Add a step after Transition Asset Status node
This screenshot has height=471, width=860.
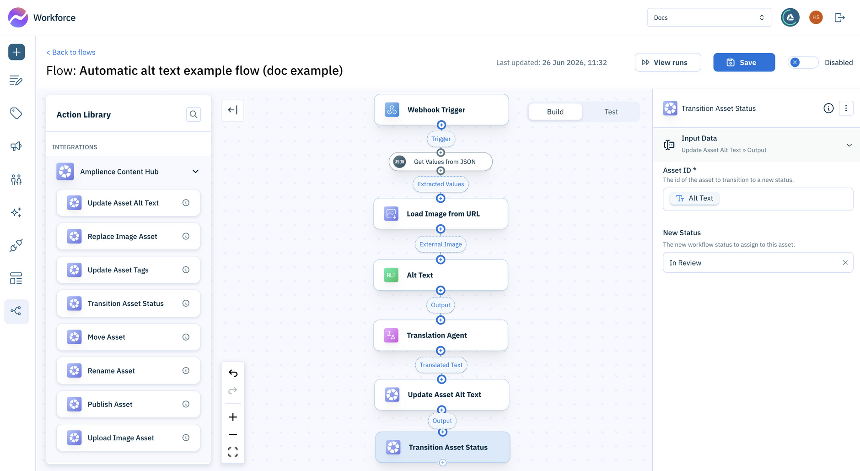point(442,463)
